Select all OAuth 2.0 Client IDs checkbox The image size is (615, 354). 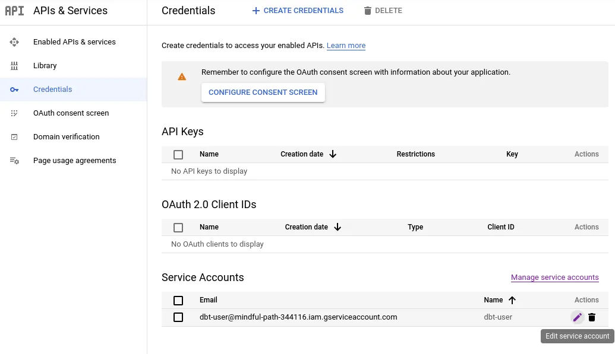178,228
